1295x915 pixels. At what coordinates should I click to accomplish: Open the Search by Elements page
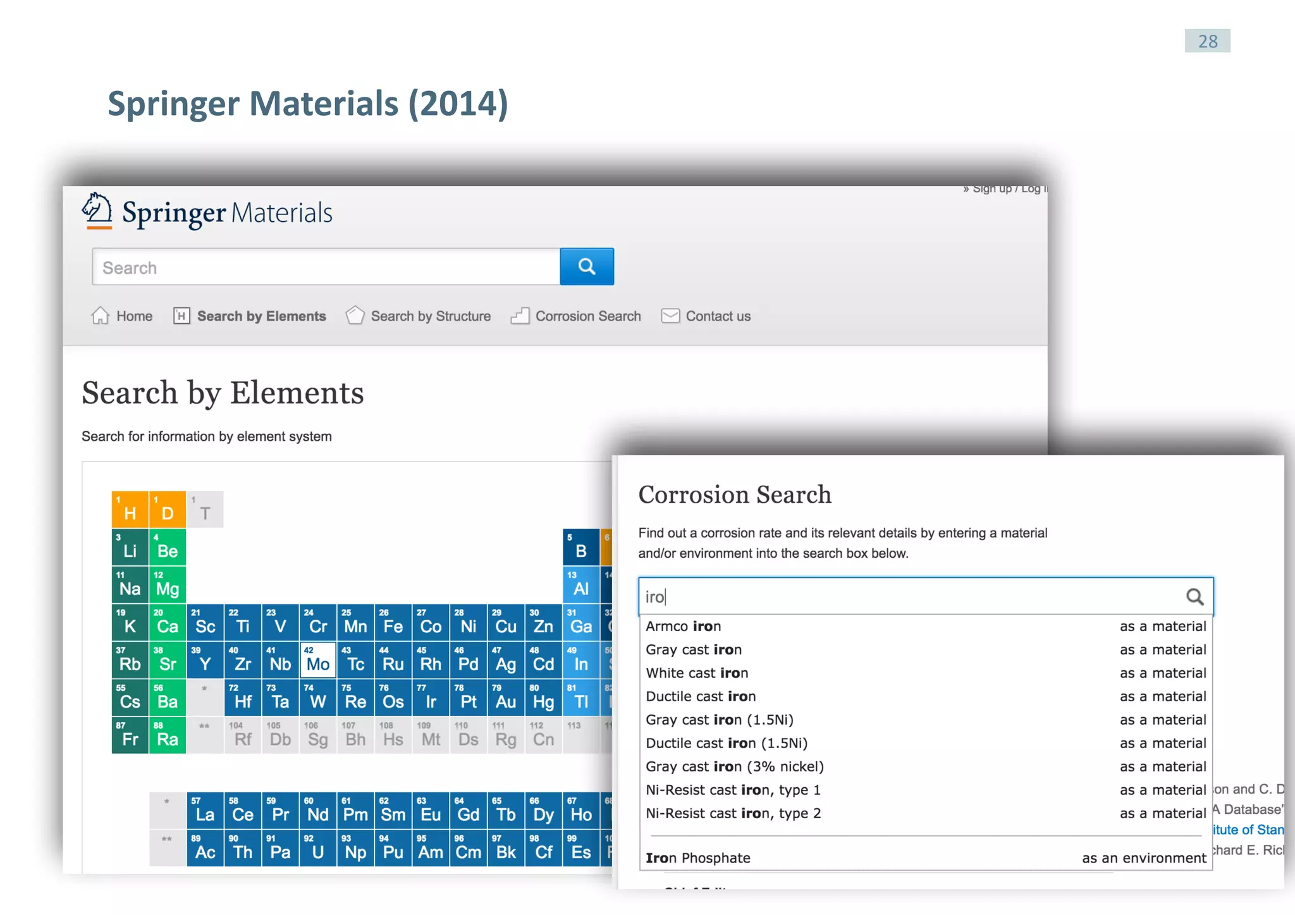pos(250,316)
